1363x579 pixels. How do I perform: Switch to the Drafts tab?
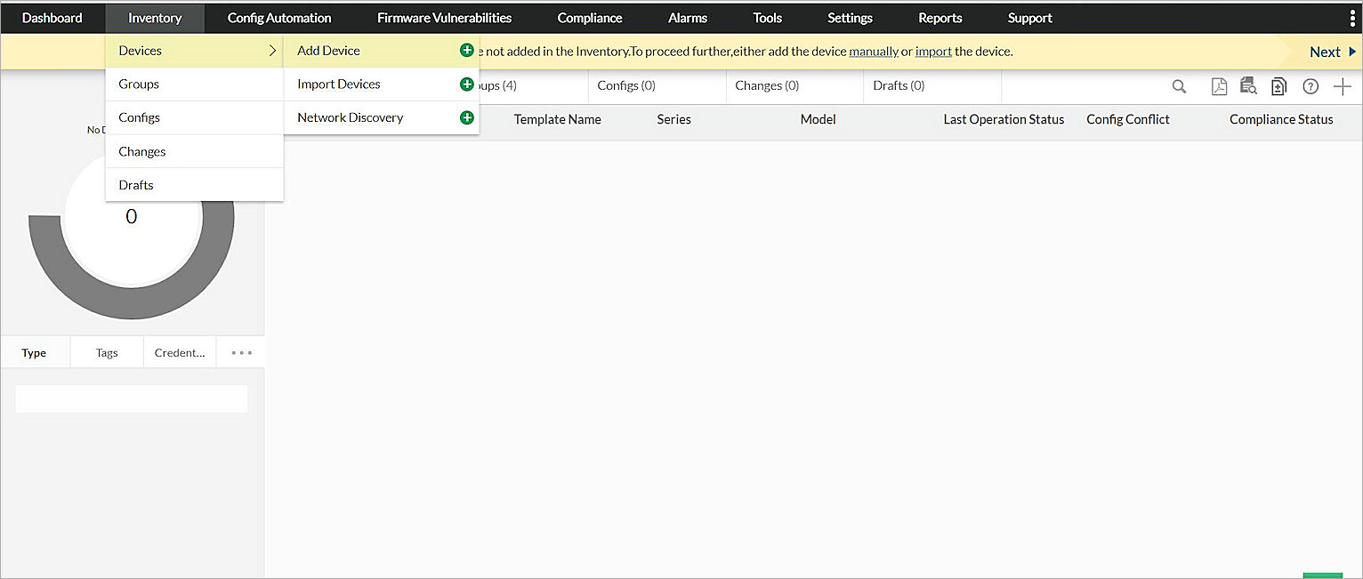click(899, 84)
